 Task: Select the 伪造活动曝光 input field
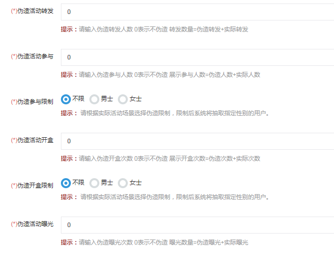tap(198, 225)
